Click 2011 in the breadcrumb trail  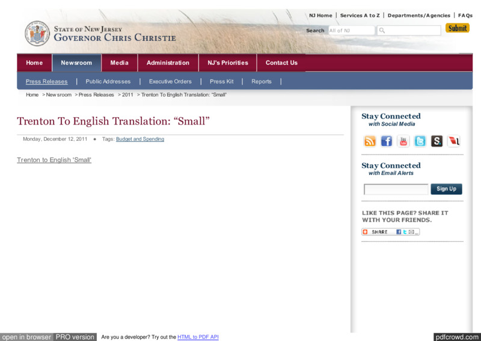pyautogui.click(x=127, y=94)
